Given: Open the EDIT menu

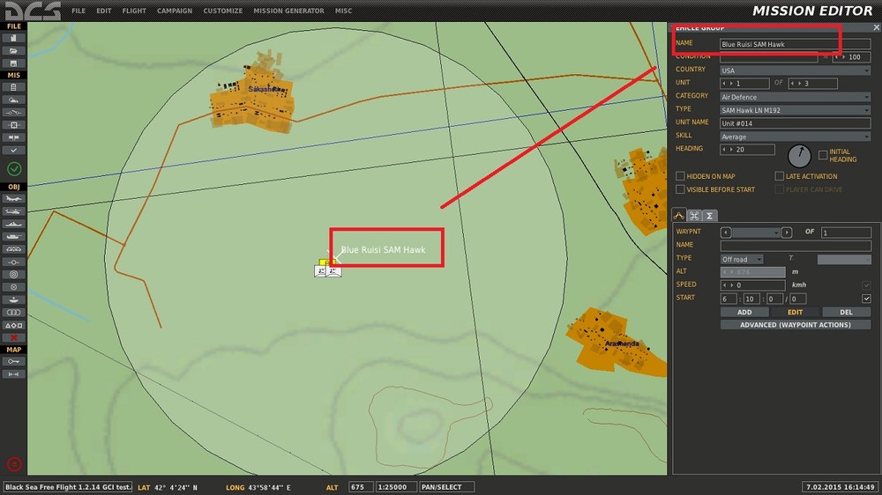Looking at the screenshot, I should pyautogui.click(x=103, y=11).
